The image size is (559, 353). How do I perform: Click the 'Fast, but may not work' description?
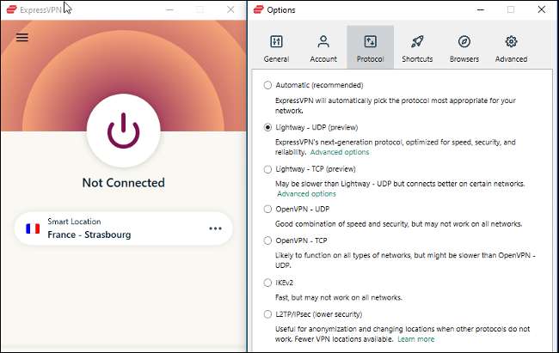(339, 297)
